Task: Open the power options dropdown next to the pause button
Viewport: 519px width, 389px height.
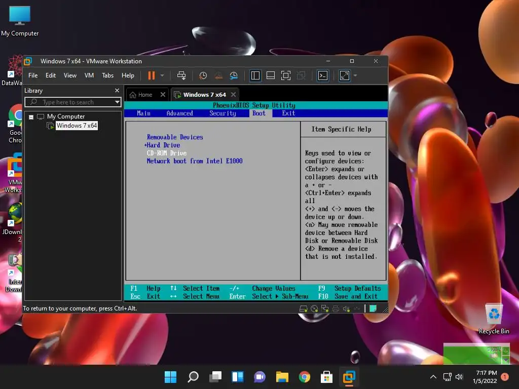Action: (162, 75)
